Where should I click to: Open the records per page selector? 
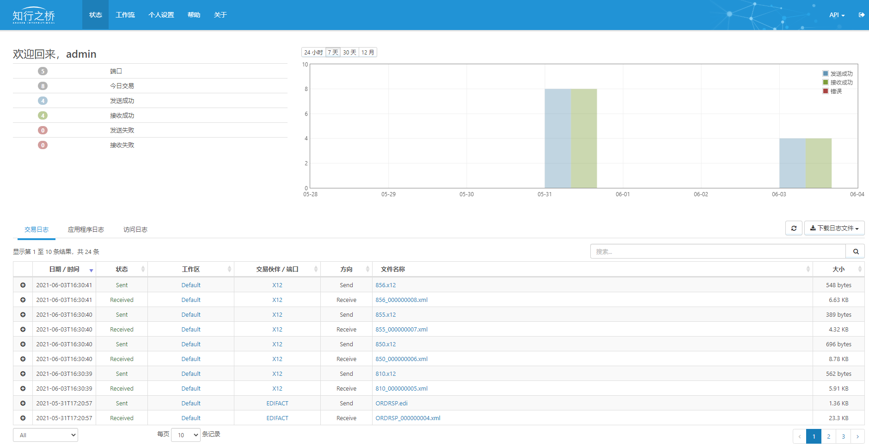click(185, 435)
